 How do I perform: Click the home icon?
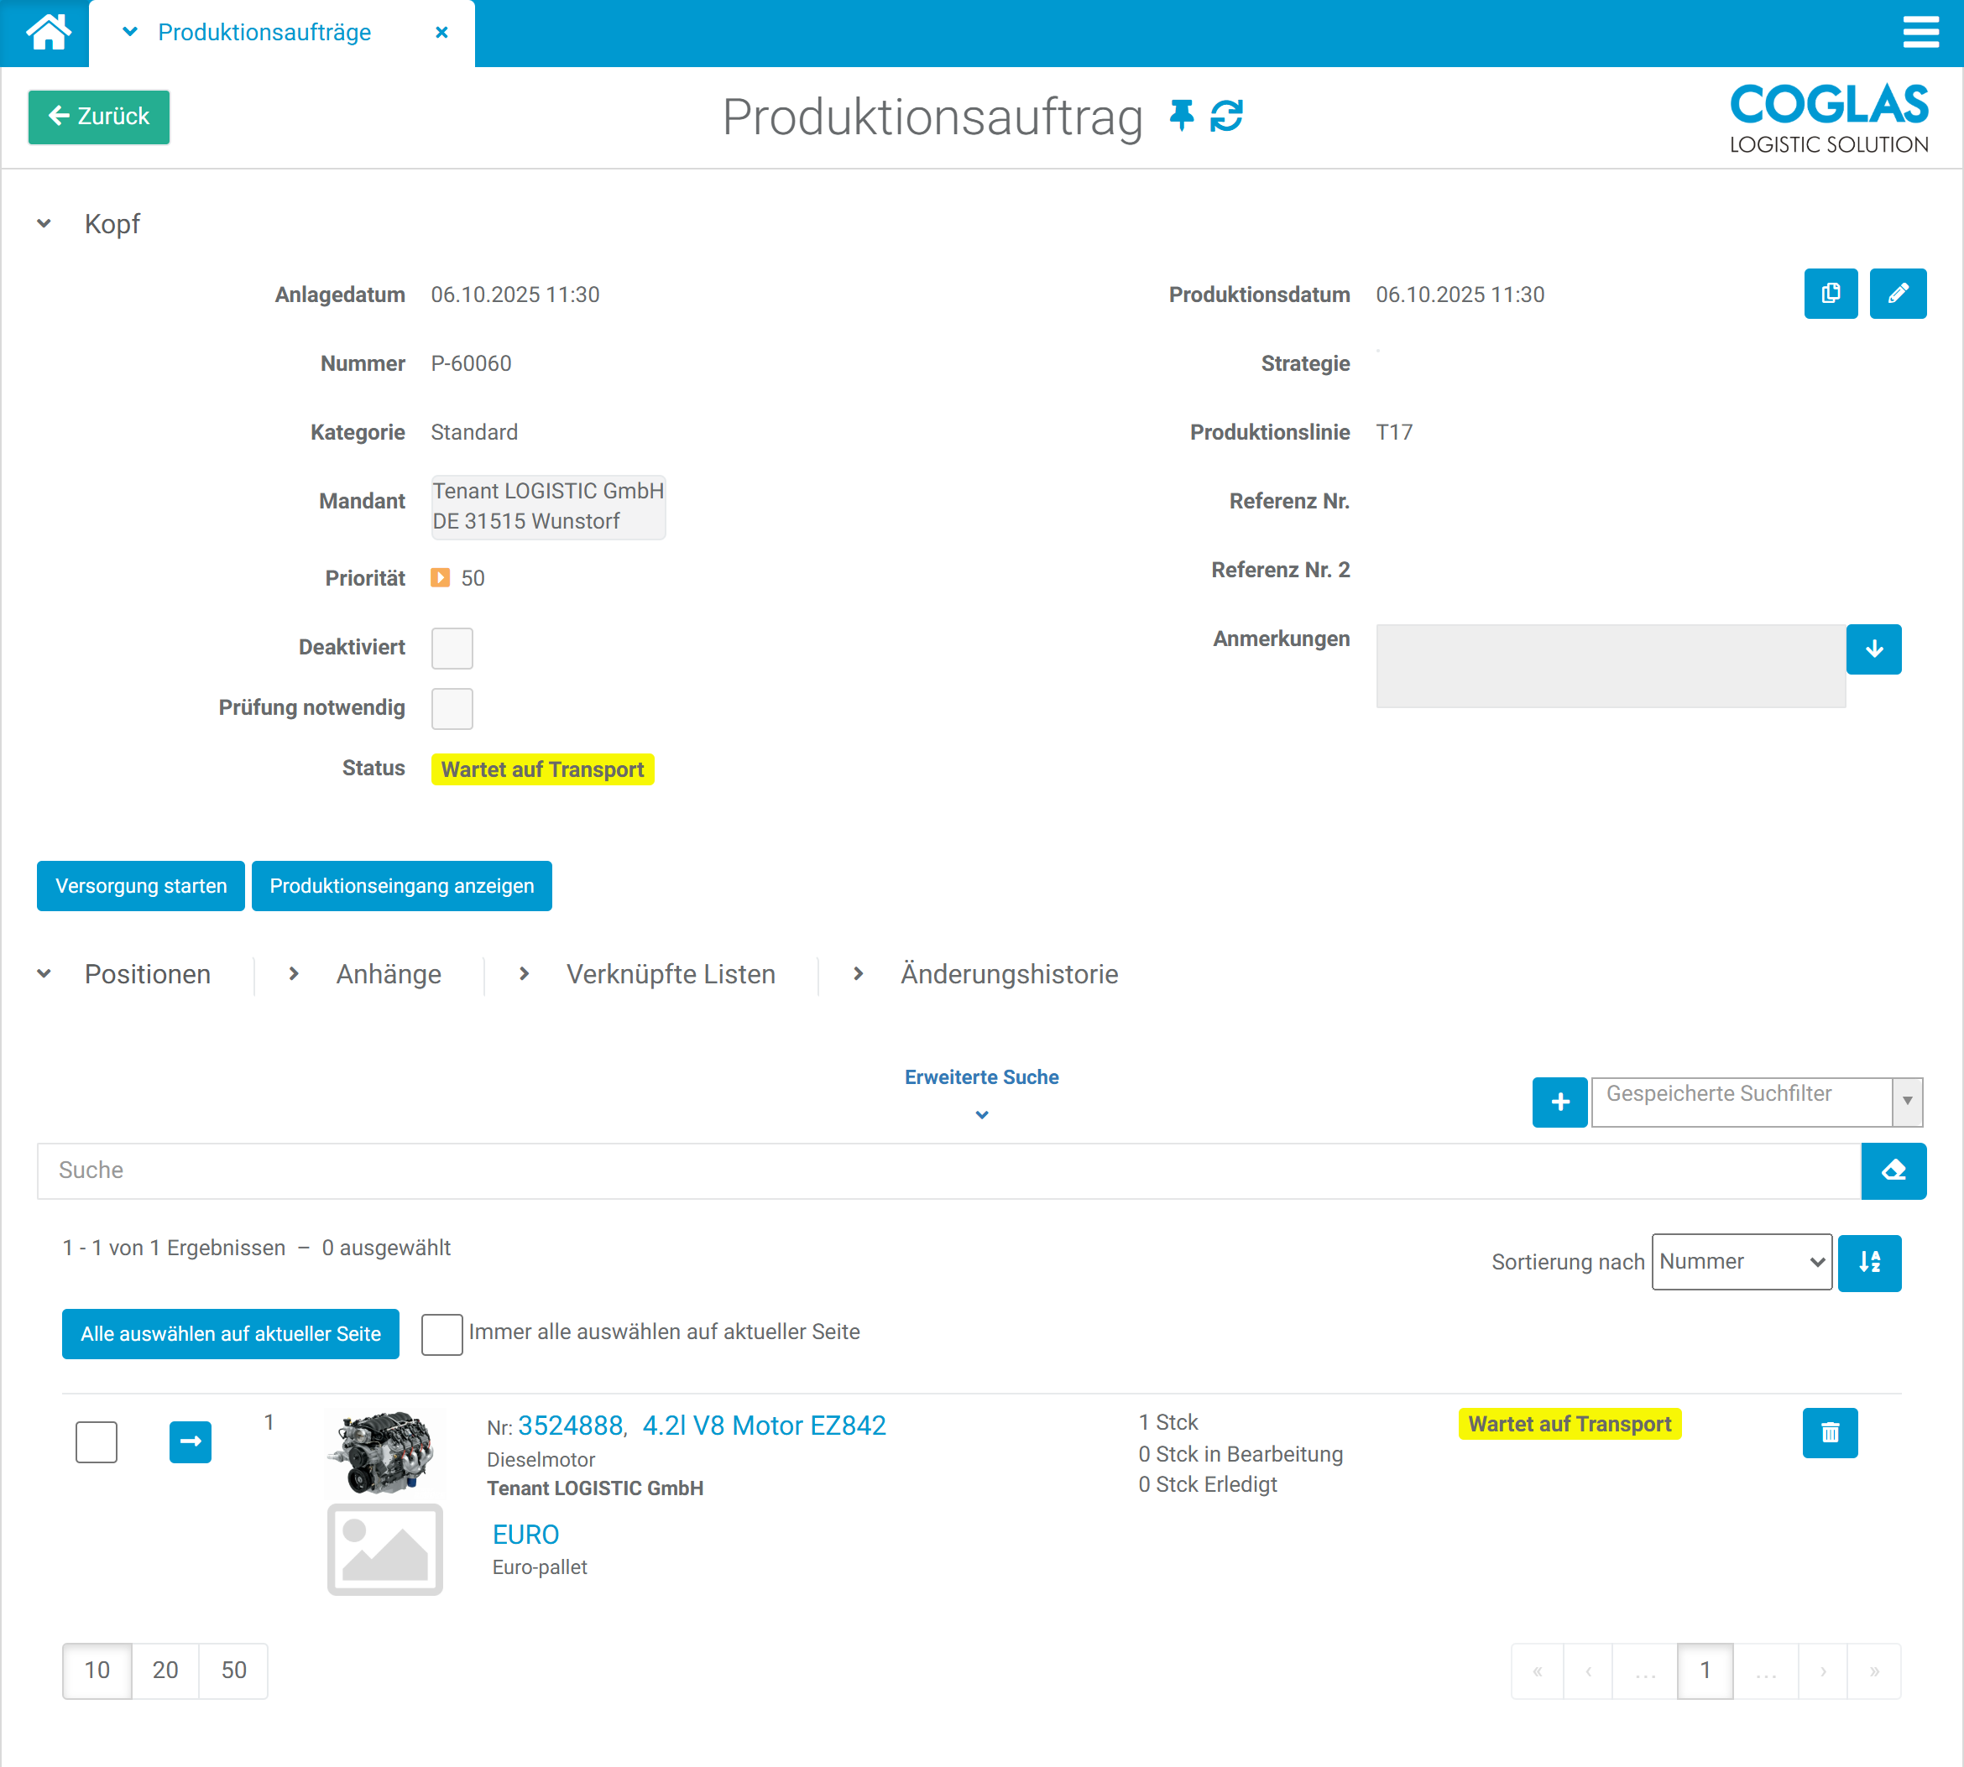48,32
